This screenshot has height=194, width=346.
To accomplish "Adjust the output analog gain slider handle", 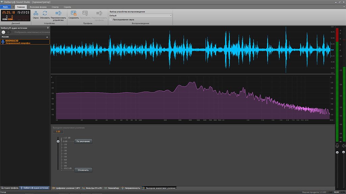I will click(58, 141).
